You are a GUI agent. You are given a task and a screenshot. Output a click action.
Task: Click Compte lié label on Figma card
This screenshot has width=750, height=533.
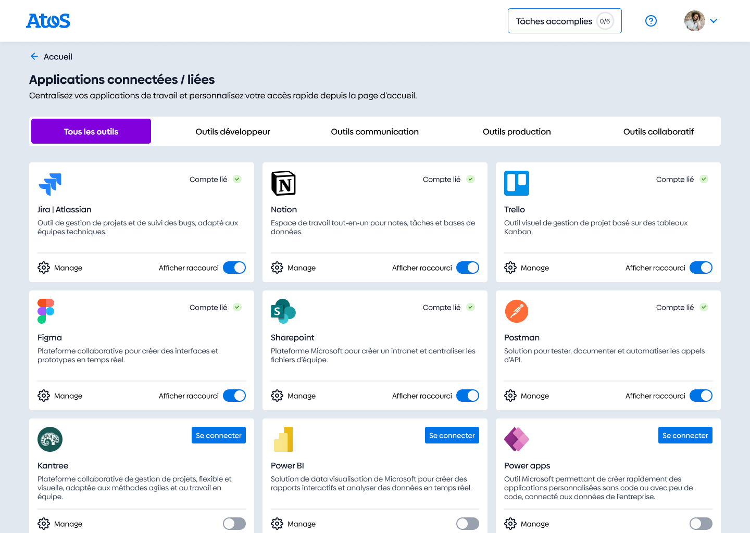208,308
